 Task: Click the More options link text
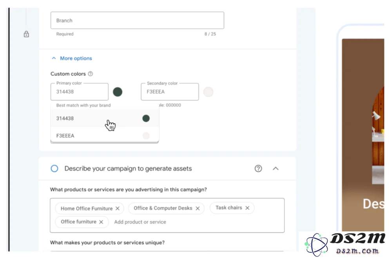76,58
